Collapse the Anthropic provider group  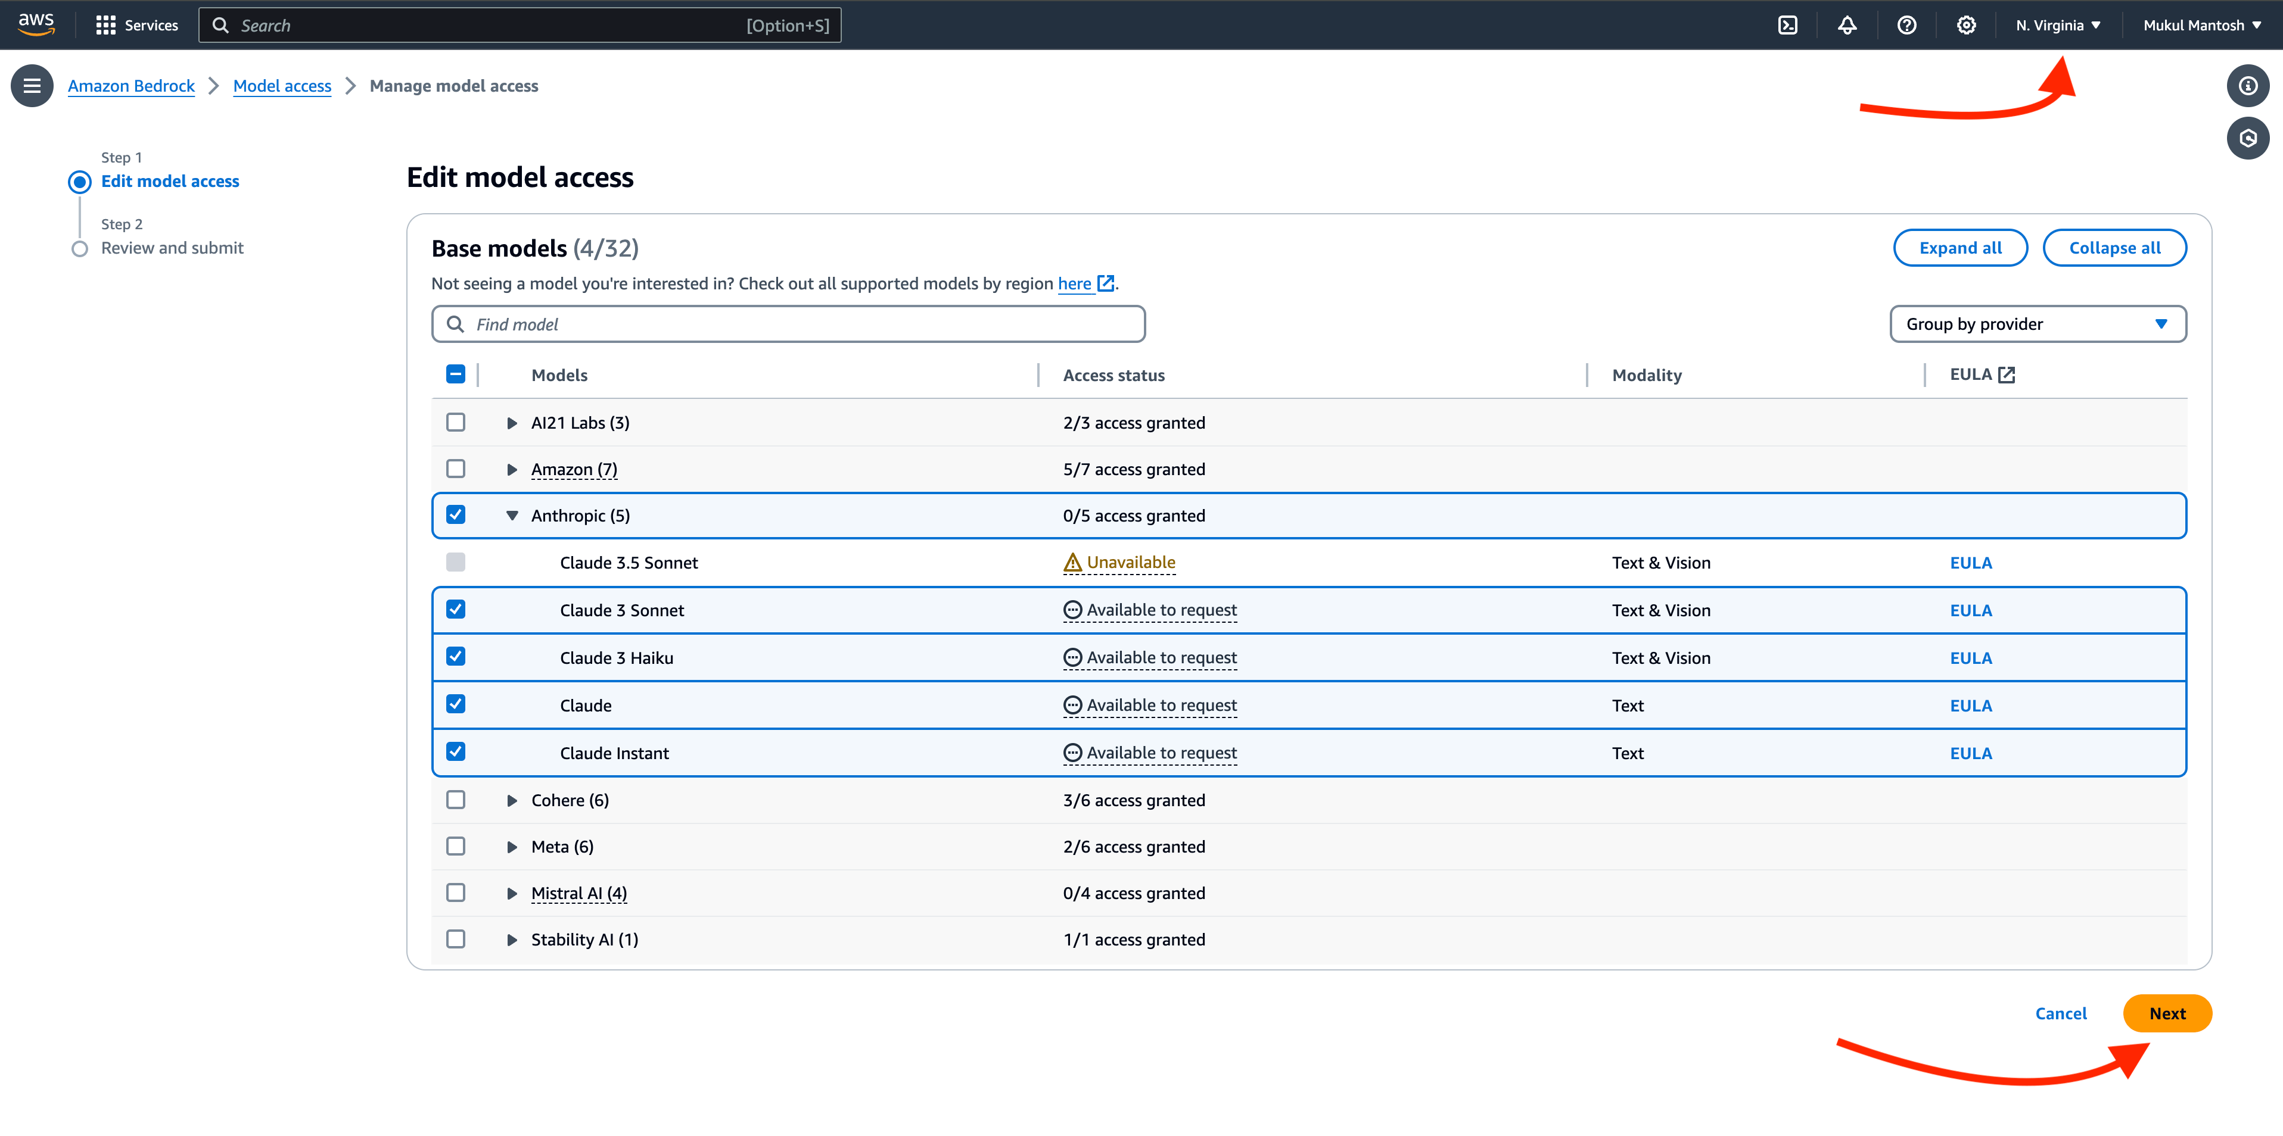coord(511,516)
